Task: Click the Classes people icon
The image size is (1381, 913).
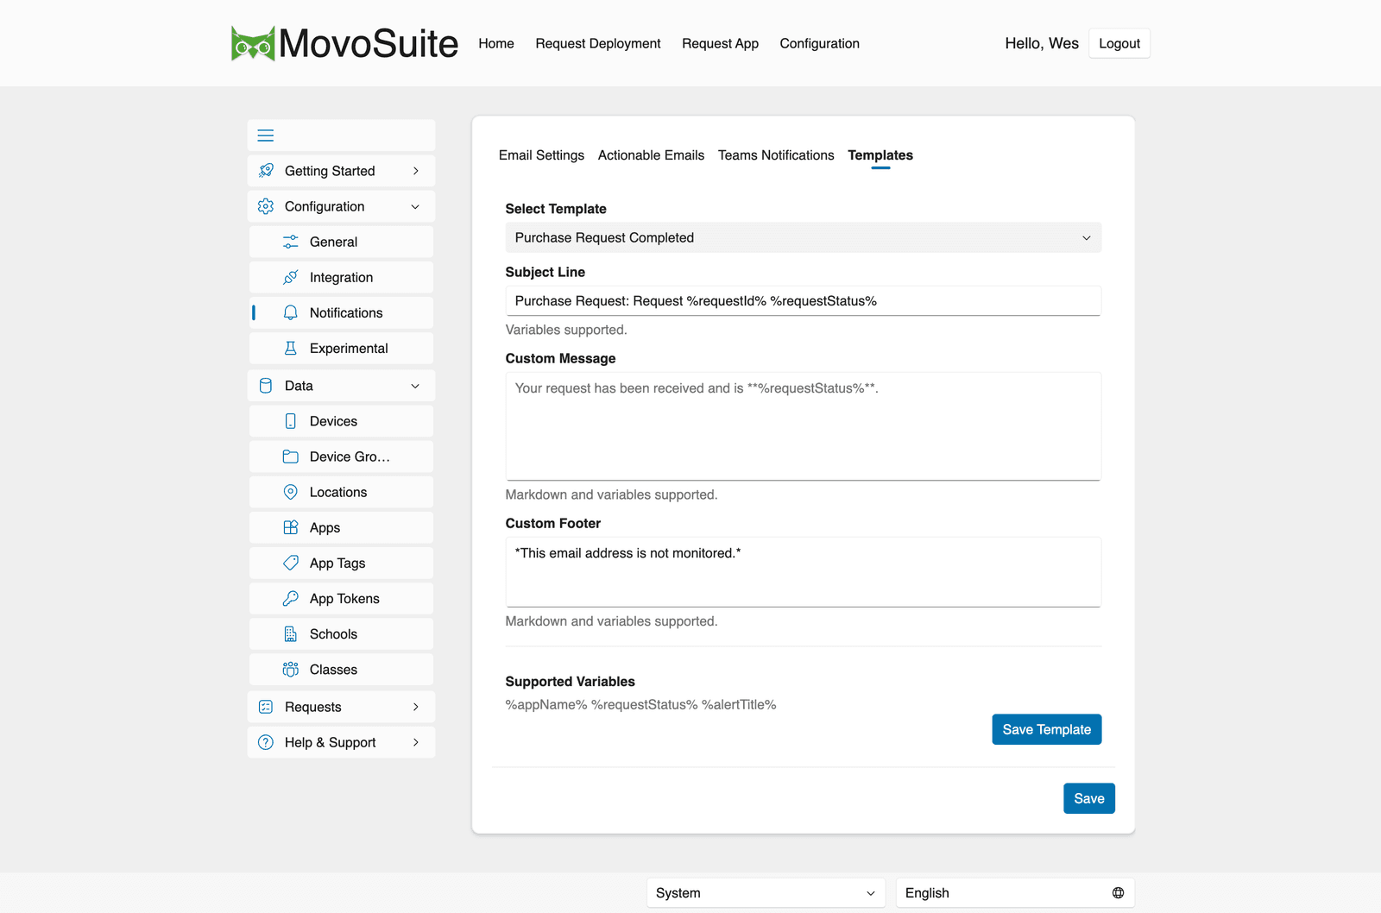Action: (291, 669)
